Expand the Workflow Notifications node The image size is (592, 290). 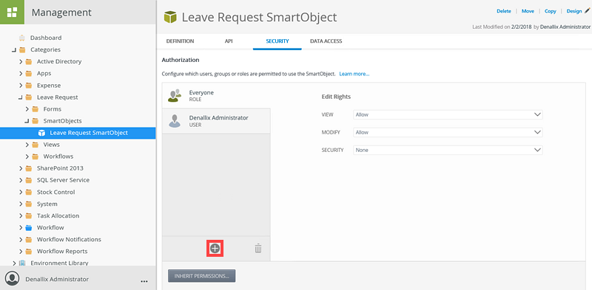(x=21, y=240)
